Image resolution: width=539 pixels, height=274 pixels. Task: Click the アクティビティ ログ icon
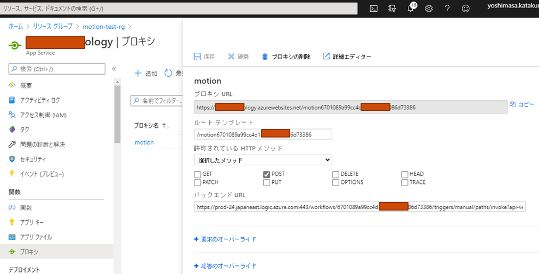click(x=12, y=100)
